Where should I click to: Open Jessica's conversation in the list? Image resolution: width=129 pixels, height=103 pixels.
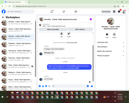point(17,30)
